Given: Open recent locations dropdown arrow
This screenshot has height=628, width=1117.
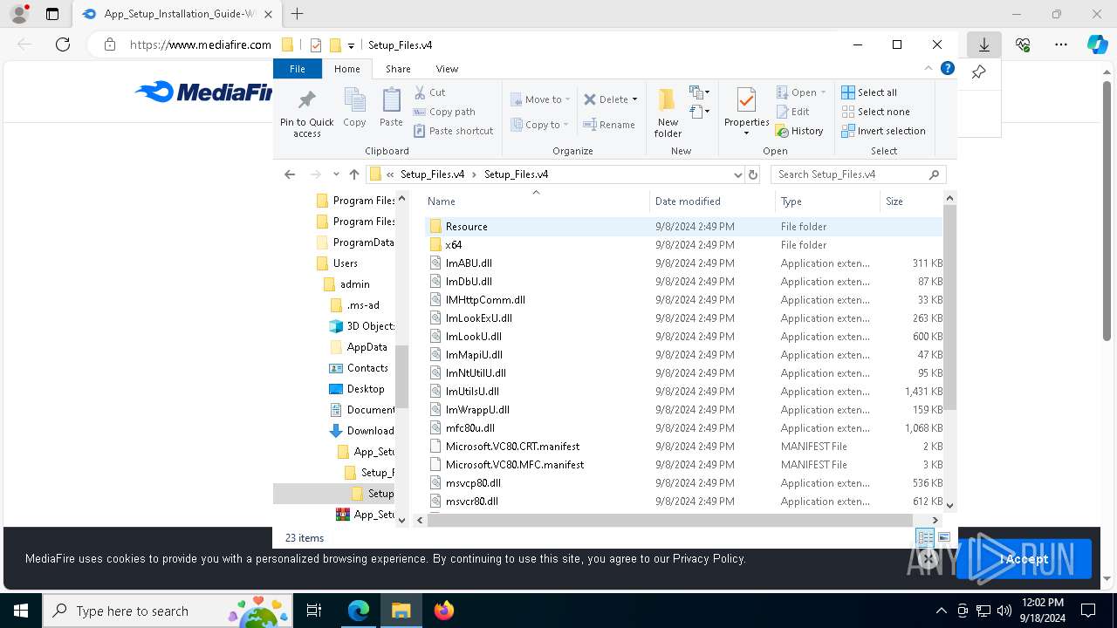Looking at the screenshot, I should [336, 174].
